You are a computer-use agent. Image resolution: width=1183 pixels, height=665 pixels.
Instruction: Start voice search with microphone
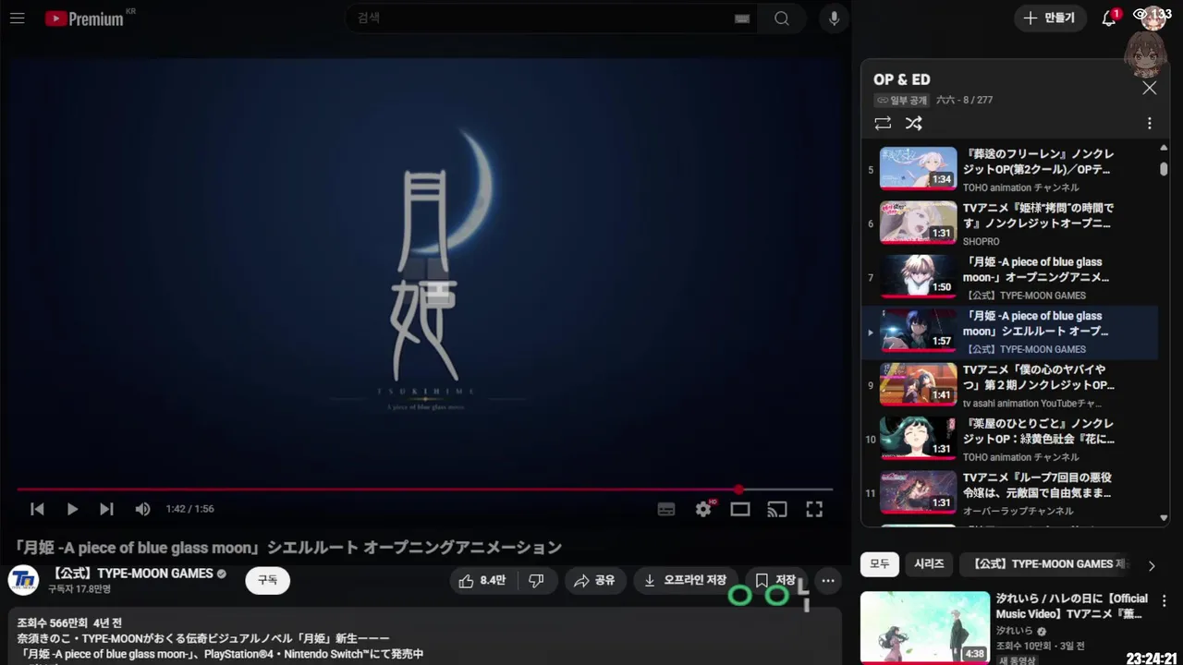835,18
